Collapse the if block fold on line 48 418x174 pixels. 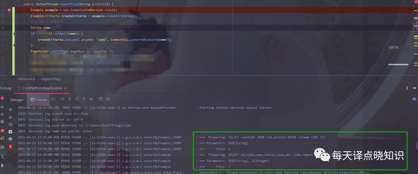(15, 34)
